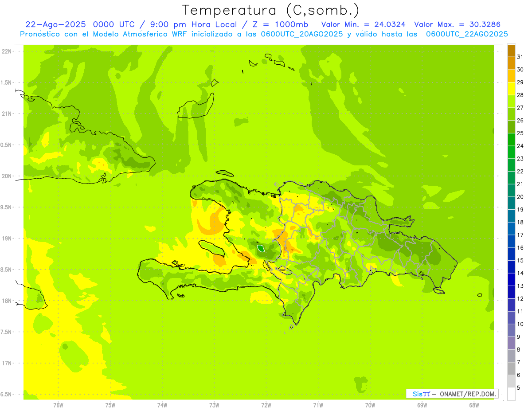Click the "69W" longitude label
Image resolution: width=532 pixels, height=411 pixels.
422,405
